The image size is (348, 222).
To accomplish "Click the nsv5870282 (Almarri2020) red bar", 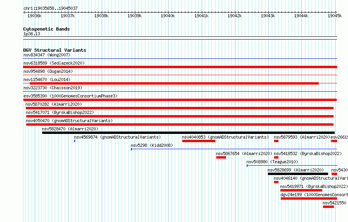I will click(x=179, y=108).
